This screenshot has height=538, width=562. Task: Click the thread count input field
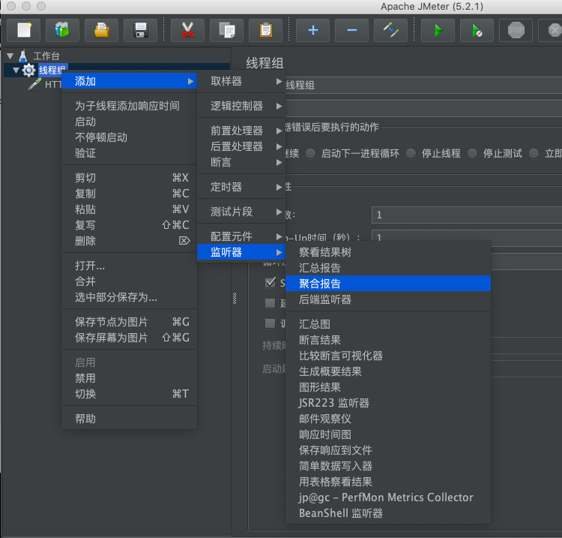467,215
